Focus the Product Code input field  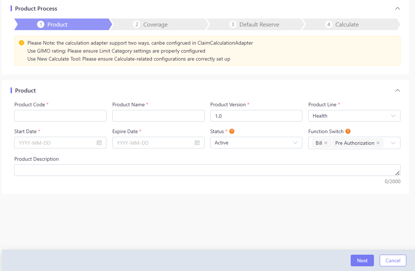(x=60, y=116)
